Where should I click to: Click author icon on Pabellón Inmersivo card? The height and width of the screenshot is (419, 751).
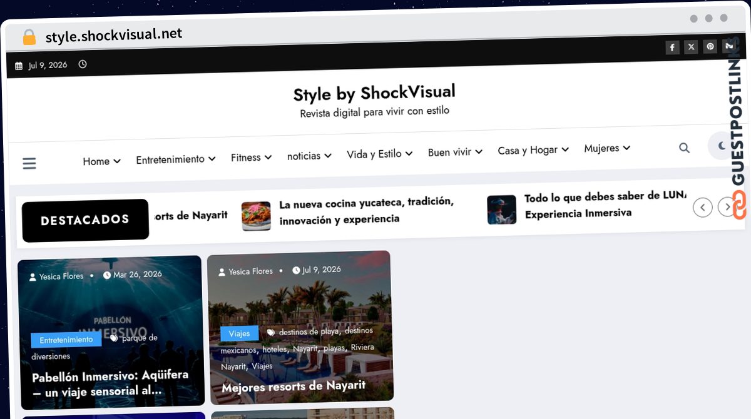[x=33, y=277]
